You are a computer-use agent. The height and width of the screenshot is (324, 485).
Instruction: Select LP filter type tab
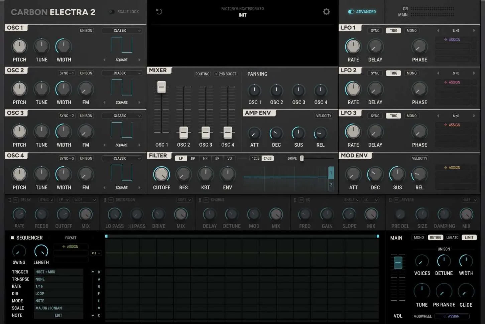point(181,158)
